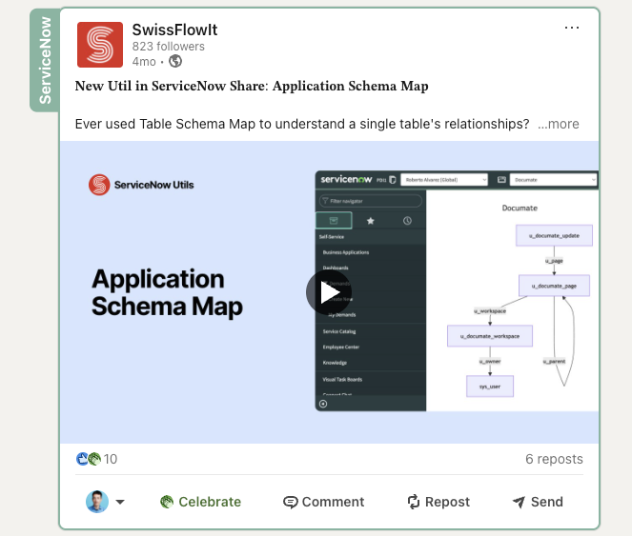Click the SwissFlowIt company logo
The image size is (632, 536).
click(x=100, y=45)
